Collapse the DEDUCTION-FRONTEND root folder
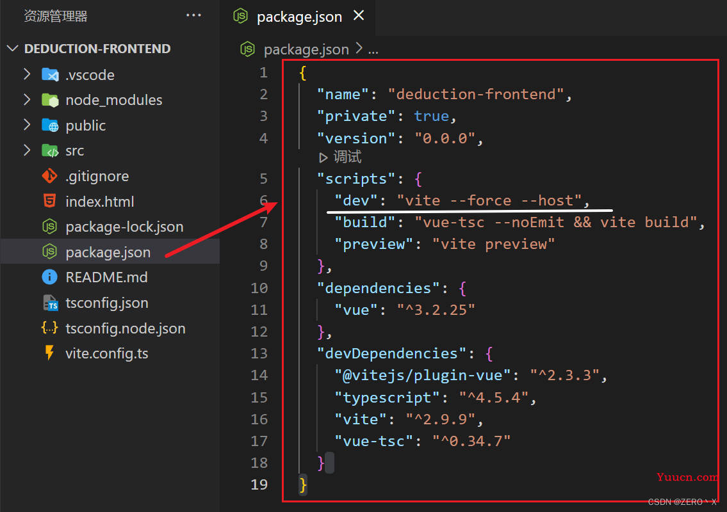The height and width of the screenshot is (512, 727). 13,48
